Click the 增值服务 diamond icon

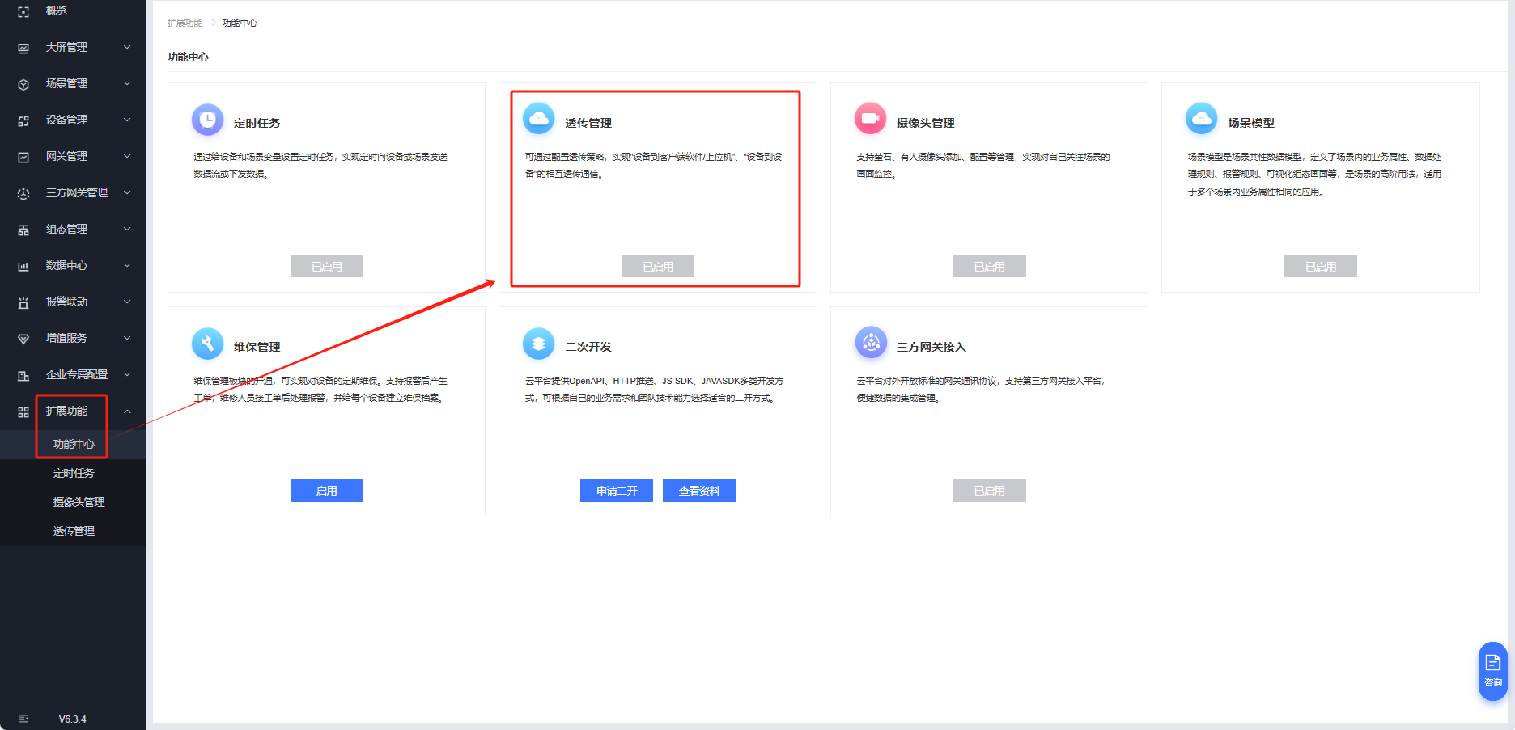(x=23, y=340)
